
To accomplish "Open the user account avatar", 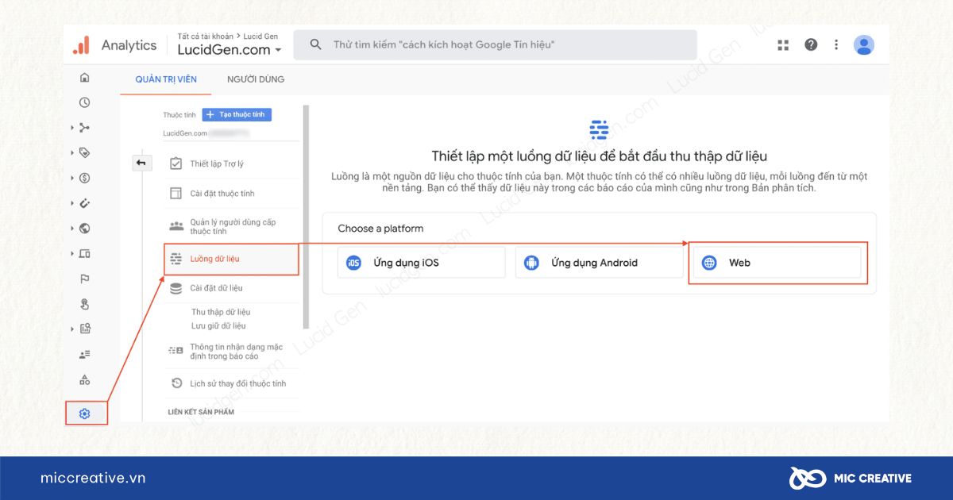I will click(x=864, y=44).
